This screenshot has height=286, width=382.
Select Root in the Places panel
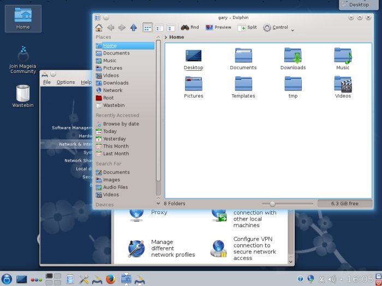pos(125,98)
